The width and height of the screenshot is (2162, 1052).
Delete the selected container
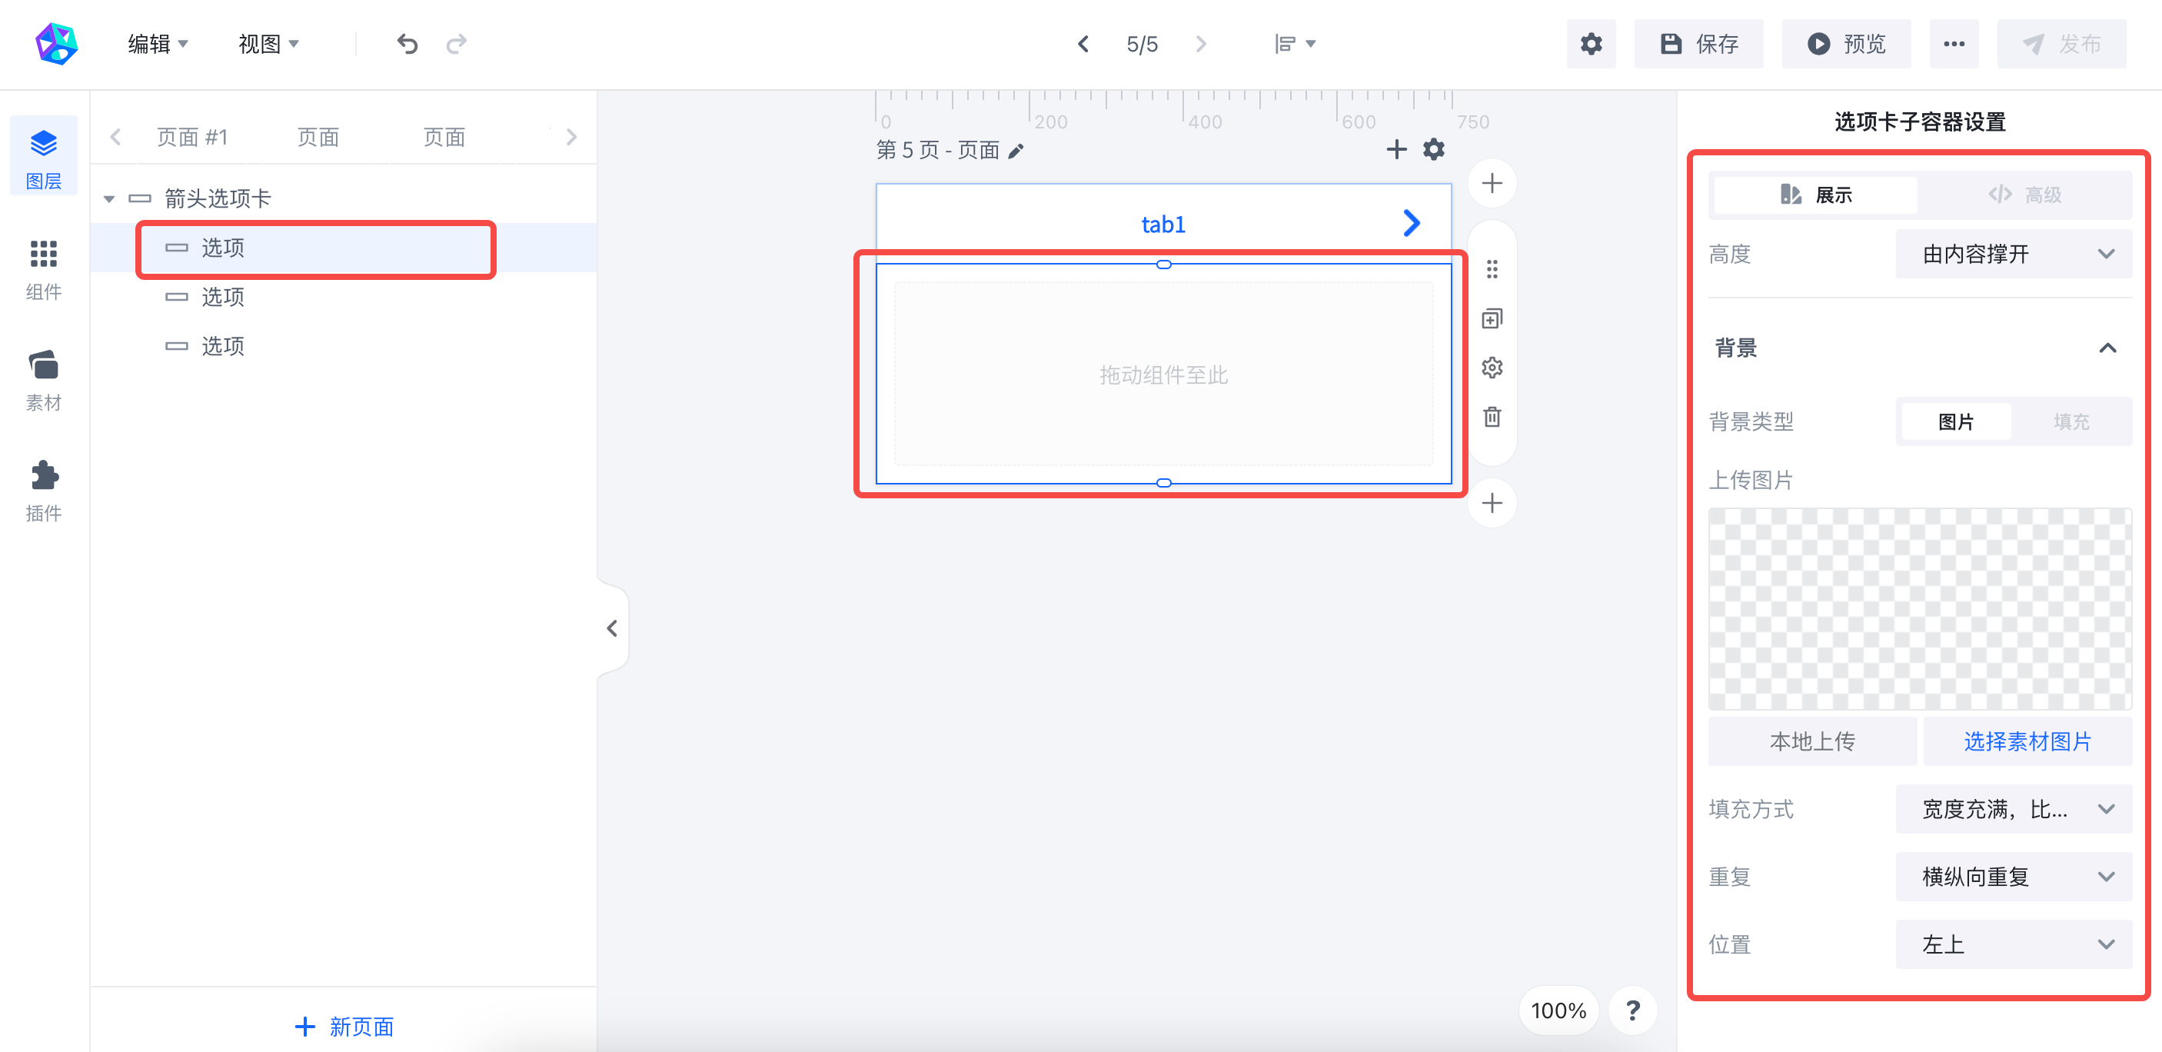coord(1492,417)
